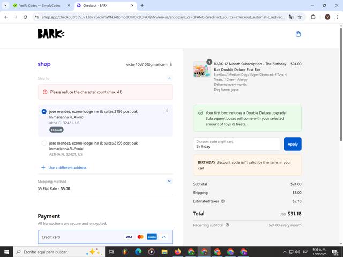Click the ESP language indicator
This screenshot has width=343, height=257.
(x=305, y=252)
